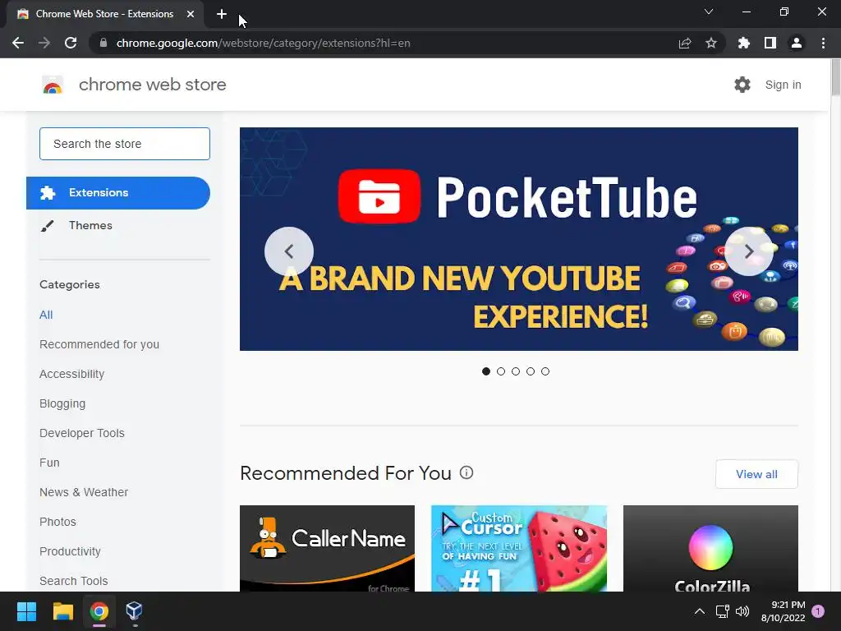Screen dimensions: 841x631
Task: Open the Extensions puzzle icon in toolbar
Action: coord(744,43)
